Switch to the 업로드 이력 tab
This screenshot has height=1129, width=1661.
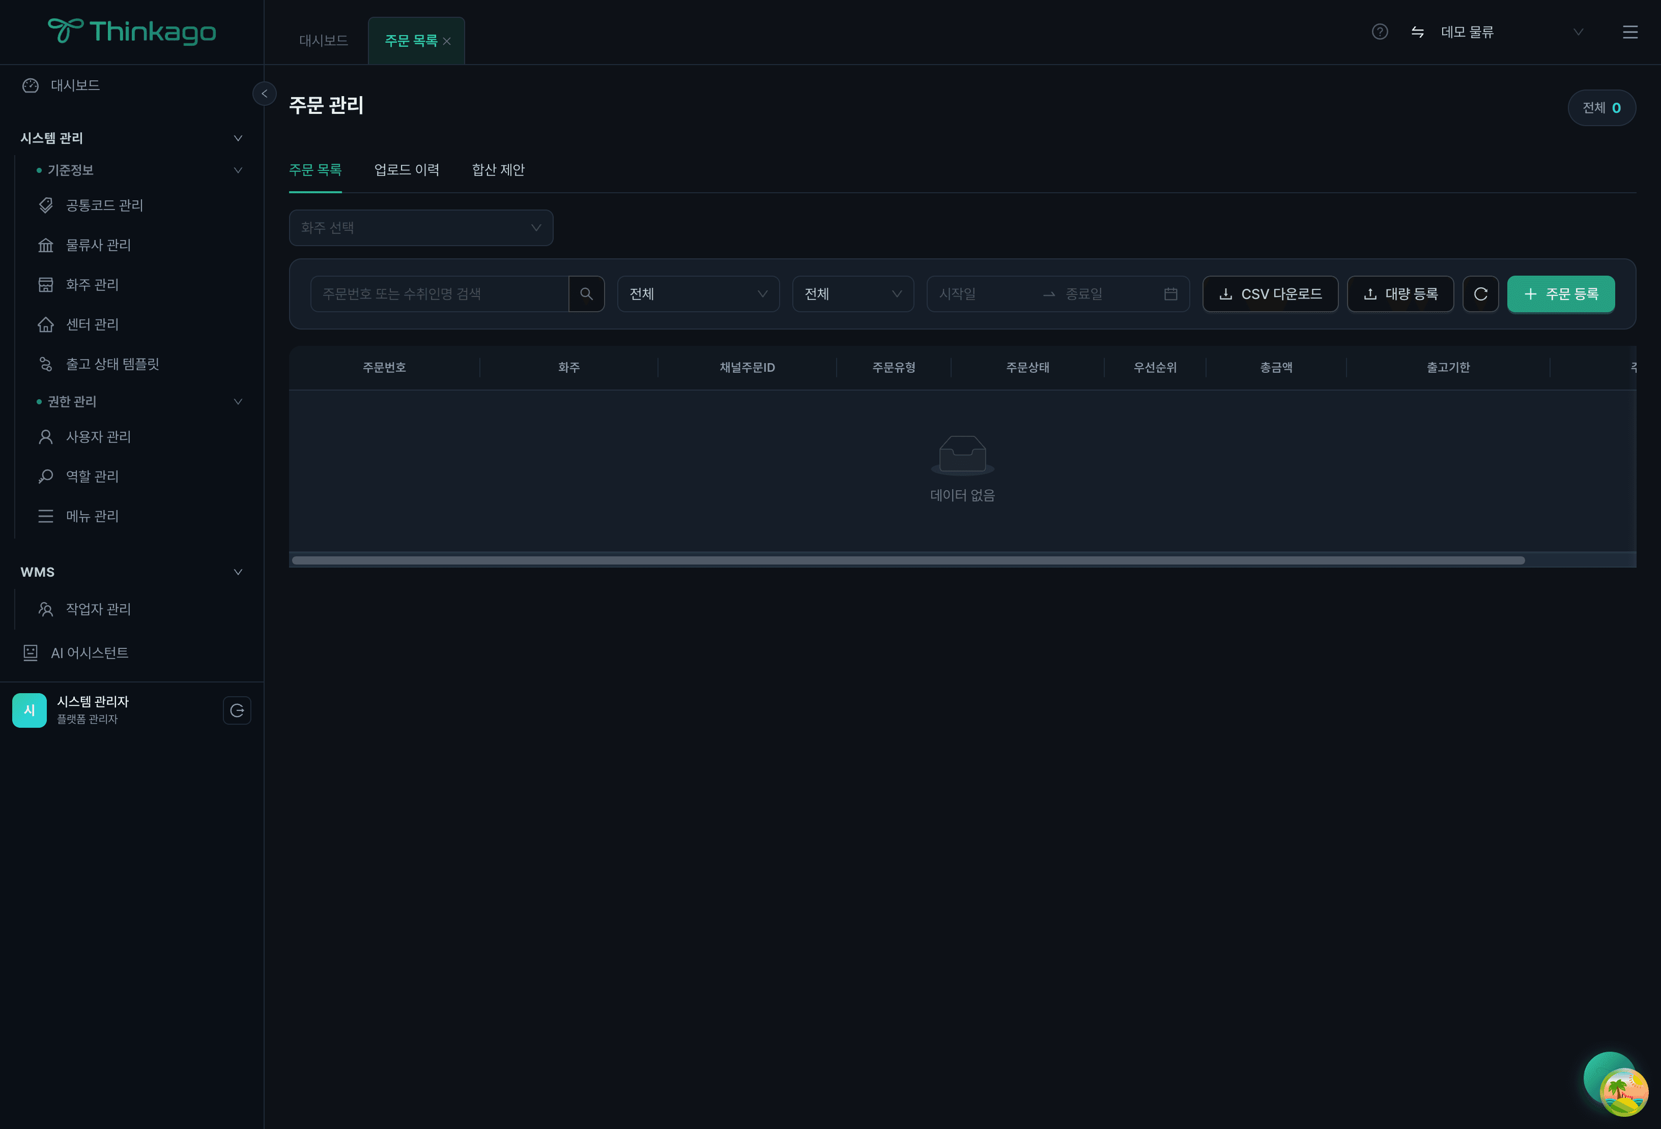[x=406, y=170]
